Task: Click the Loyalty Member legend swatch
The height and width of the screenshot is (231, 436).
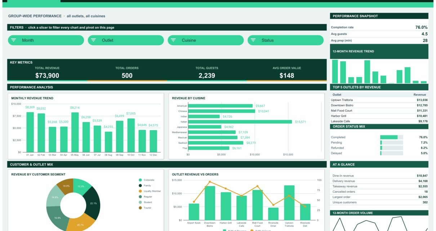Action: (x=140, y=191)
